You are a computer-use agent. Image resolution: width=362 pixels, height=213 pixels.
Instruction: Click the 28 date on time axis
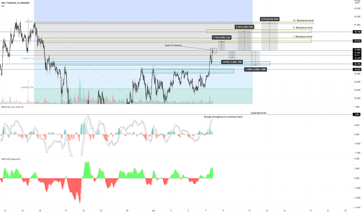tap(127, 211)
